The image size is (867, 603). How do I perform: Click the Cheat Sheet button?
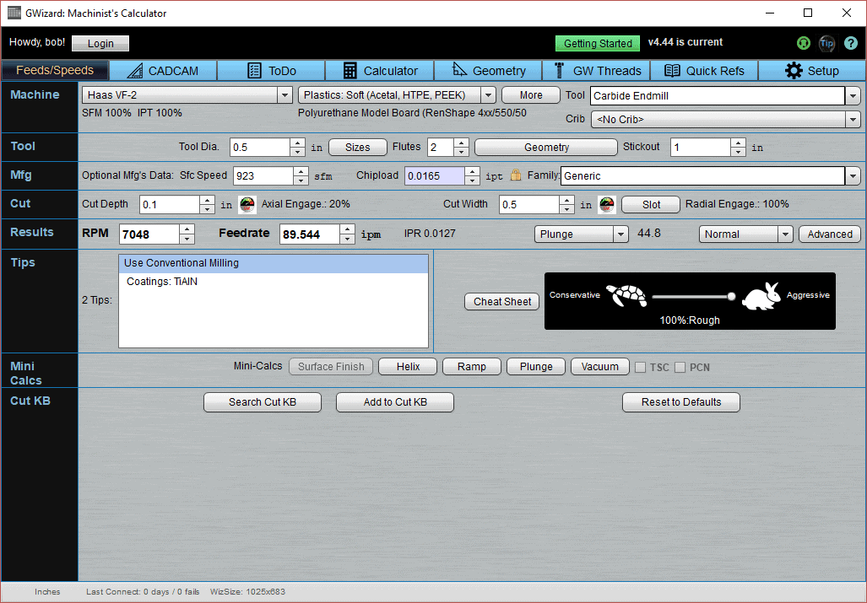(x=501, y=301)
